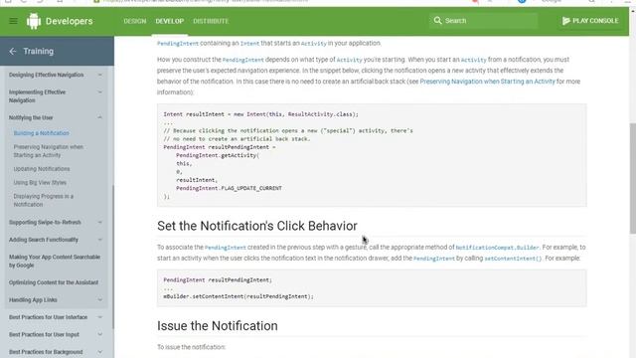
Task: Collapse Notifying the User section
Action: tap(99, 117)
